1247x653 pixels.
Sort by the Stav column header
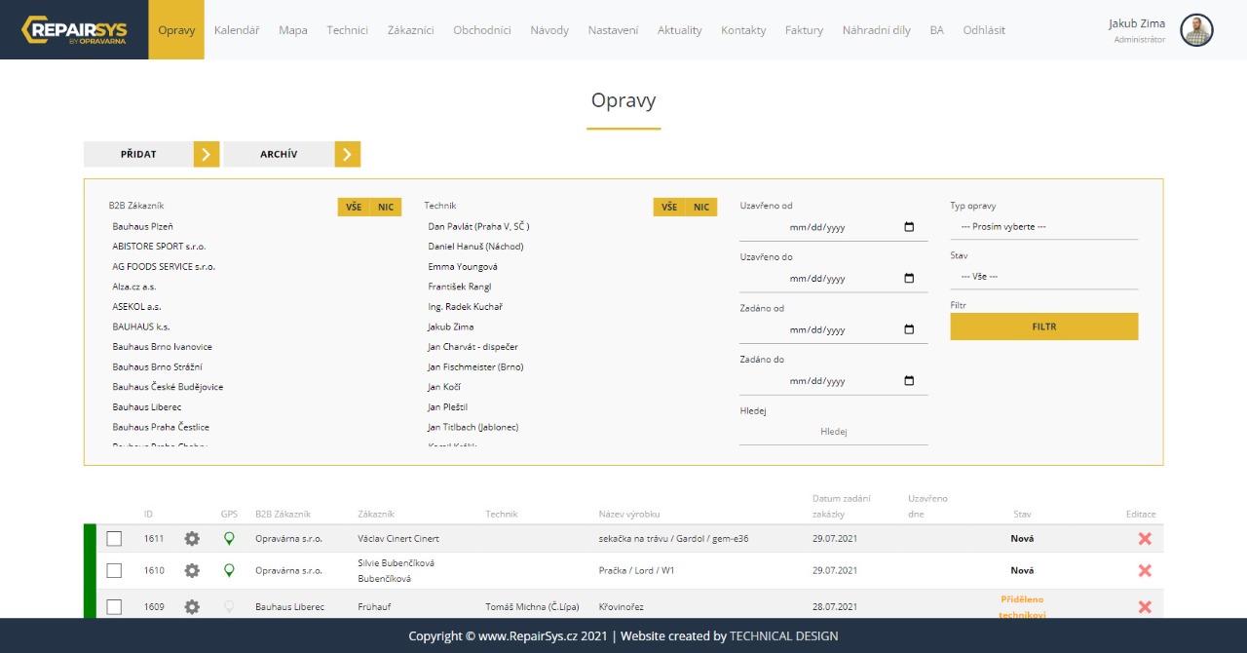pyautogui.click(x=1022, y=515)
